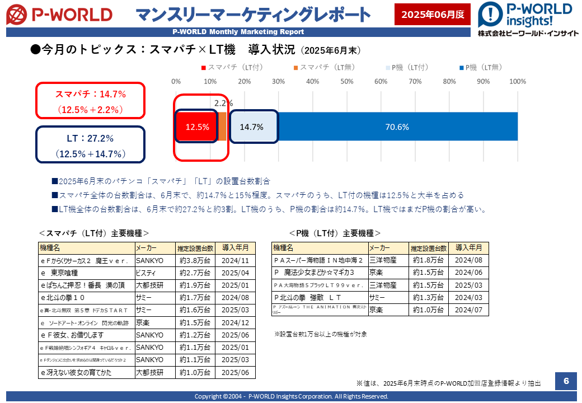Select the light-blue P機（LT付） legend swatch
The width and height of the screenshot is (582, 403).
point(388,68)
